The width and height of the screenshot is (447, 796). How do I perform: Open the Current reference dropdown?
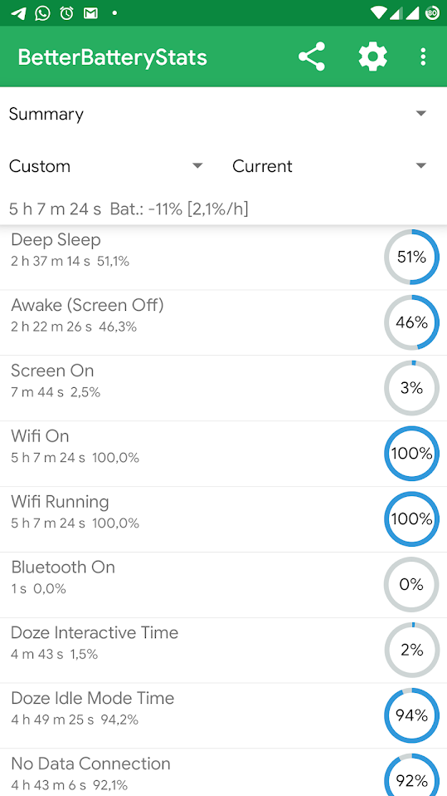pos(330,166)
